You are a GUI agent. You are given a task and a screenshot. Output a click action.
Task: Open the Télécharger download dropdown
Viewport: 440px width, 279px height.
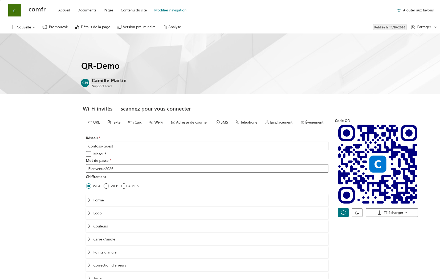392,213
